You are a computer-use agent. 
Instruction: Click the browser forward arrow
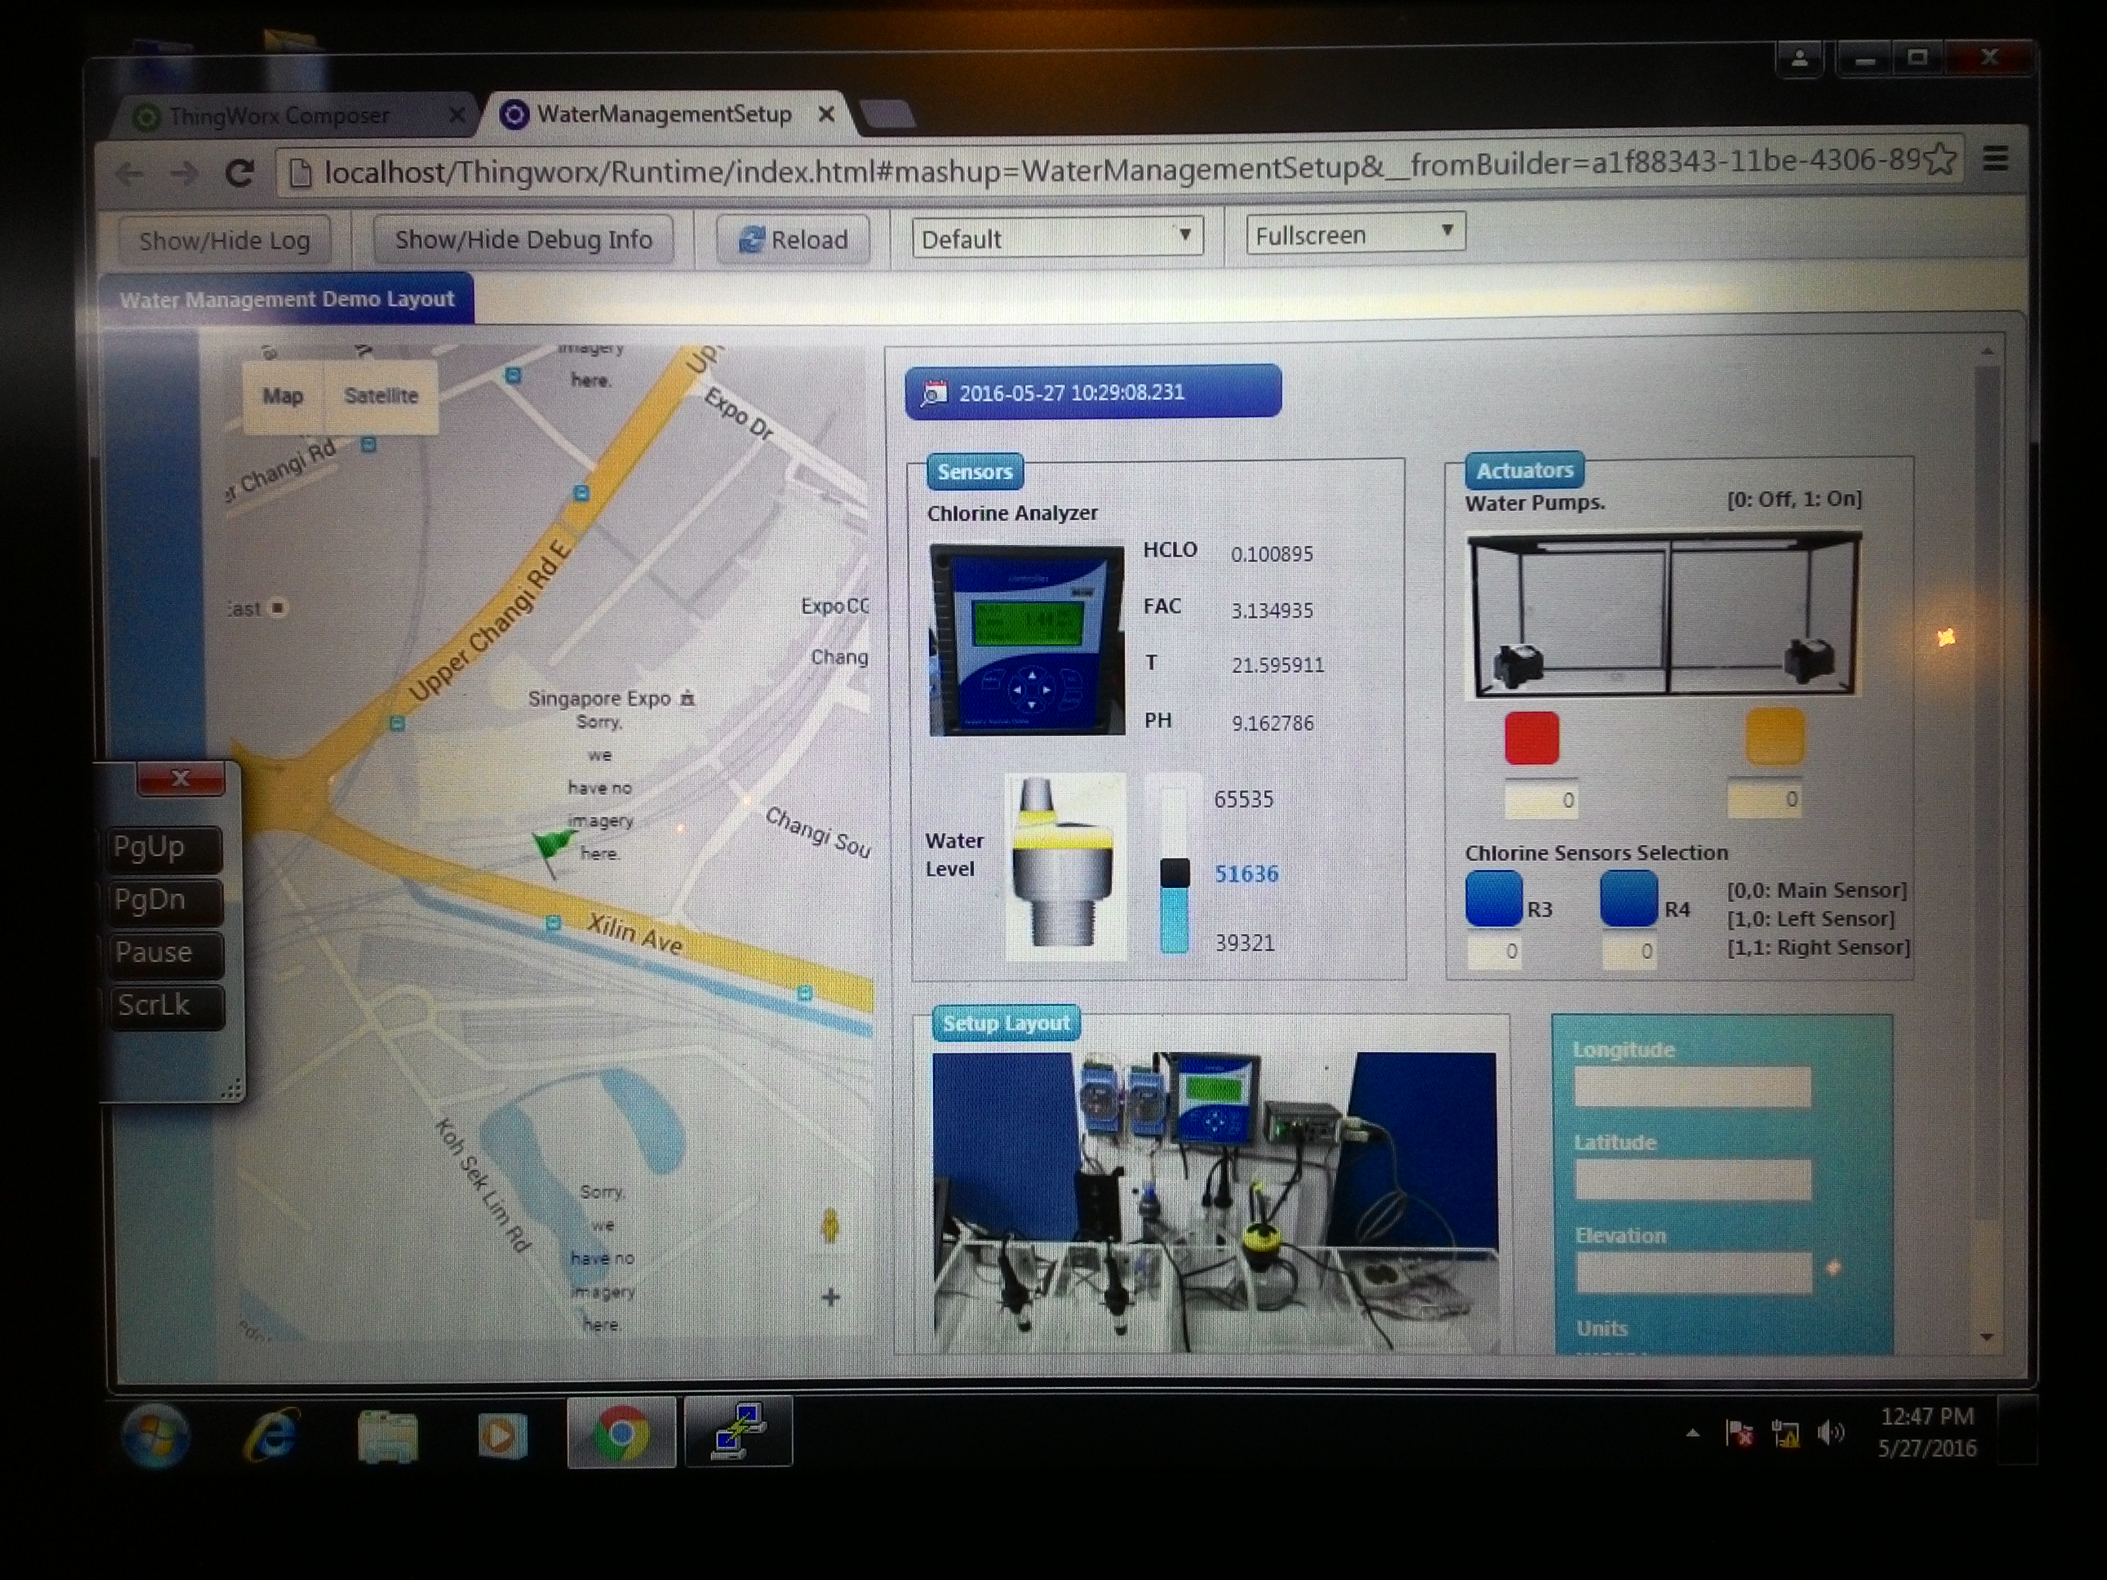click(184, 174)
